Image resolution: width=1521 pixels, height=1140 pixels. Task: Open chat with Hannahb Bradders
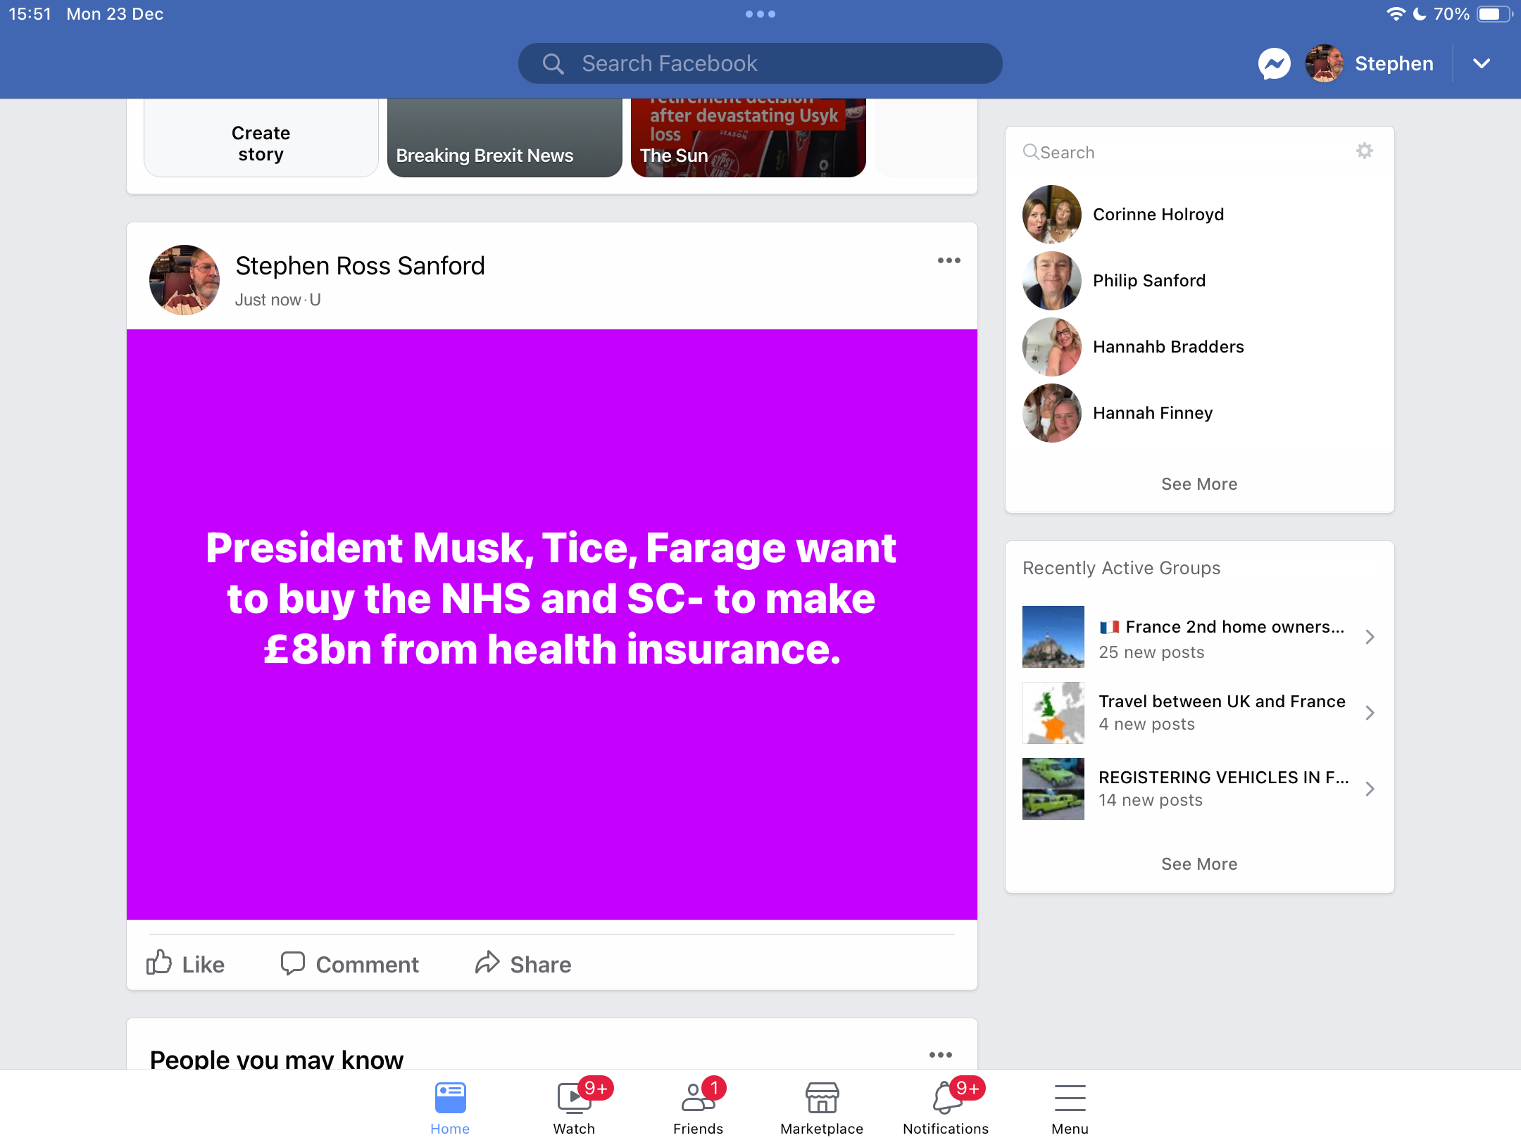click(1199, 347)
